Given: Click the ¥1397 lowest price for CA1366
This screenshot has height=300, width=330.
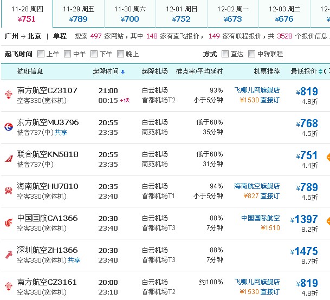Looking at the screenshot, I should coord(304,219).
